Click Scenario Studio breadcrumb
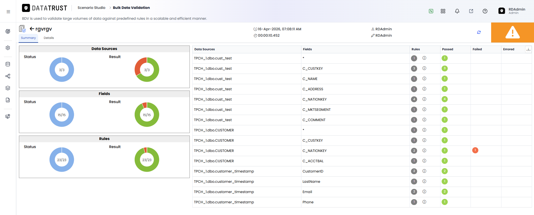 pos(91,8)
